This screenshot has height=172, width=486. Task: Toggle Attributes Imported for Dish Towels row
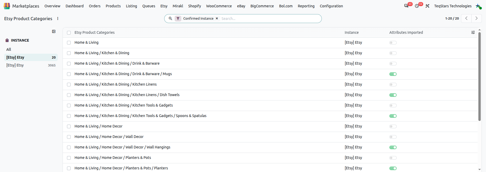click(x=393, y=95)
